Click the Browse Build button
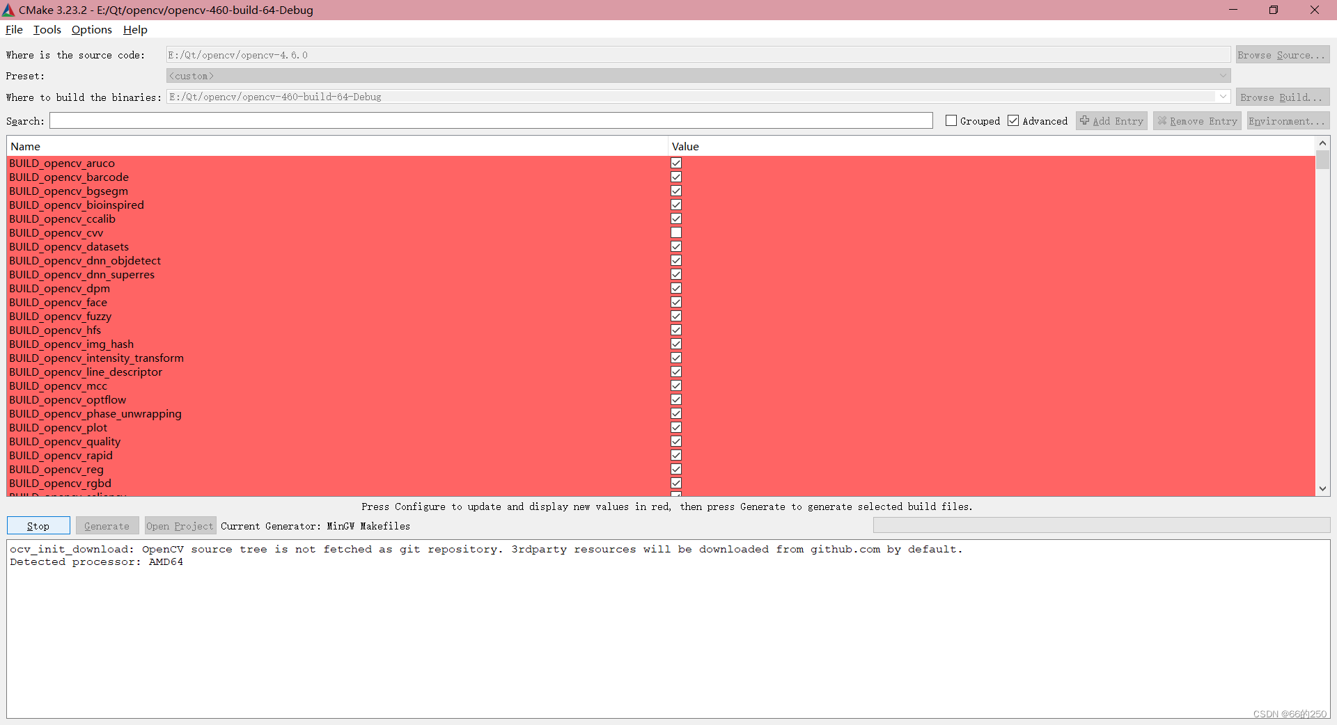 (1282, 97)
